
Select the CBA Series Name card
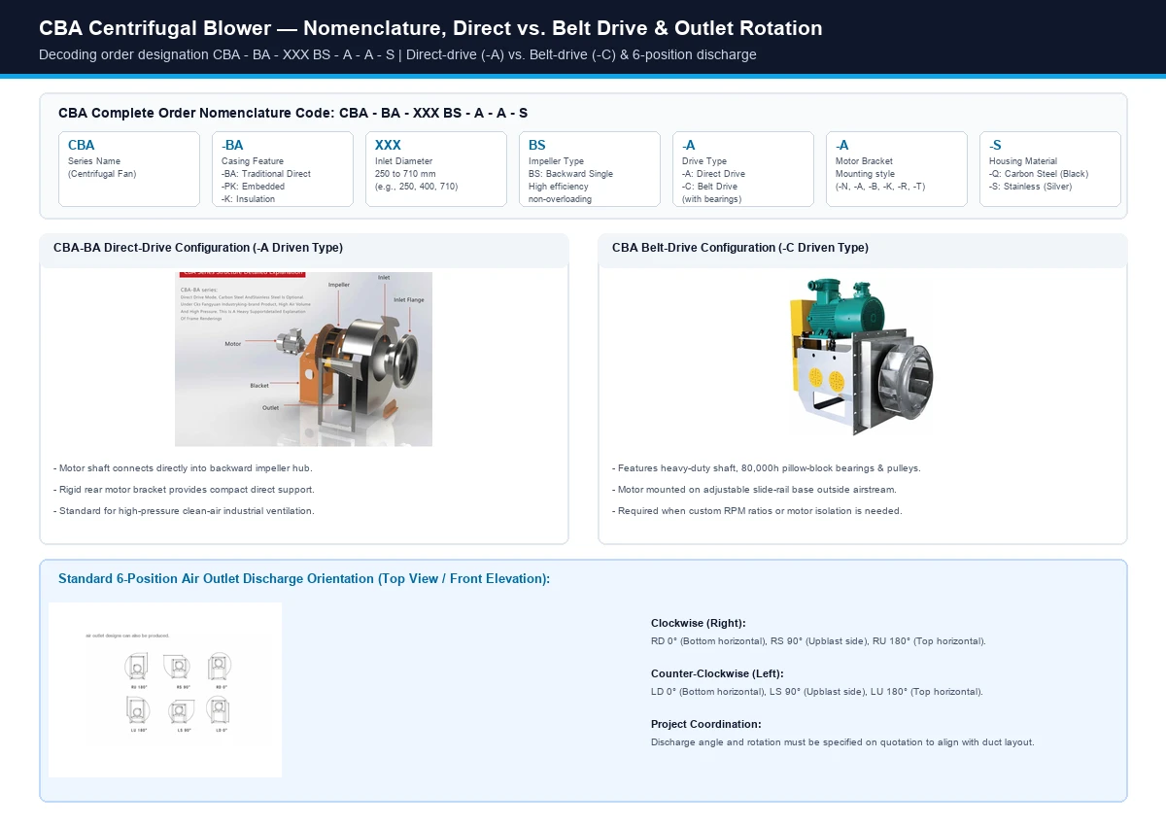point(129,169)
